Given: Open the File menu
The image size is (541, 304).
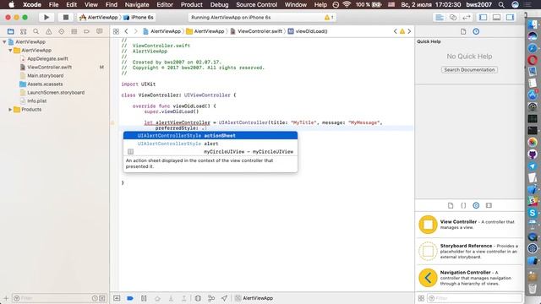Looking at the screenshot, I should pyautogui.click(x=53, y=5).
